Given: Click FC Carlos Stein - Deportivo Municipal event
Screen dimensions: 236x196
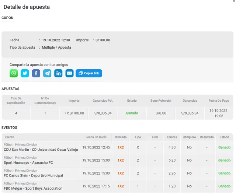Looking at the screenshot, I should (x=33, y=175).
